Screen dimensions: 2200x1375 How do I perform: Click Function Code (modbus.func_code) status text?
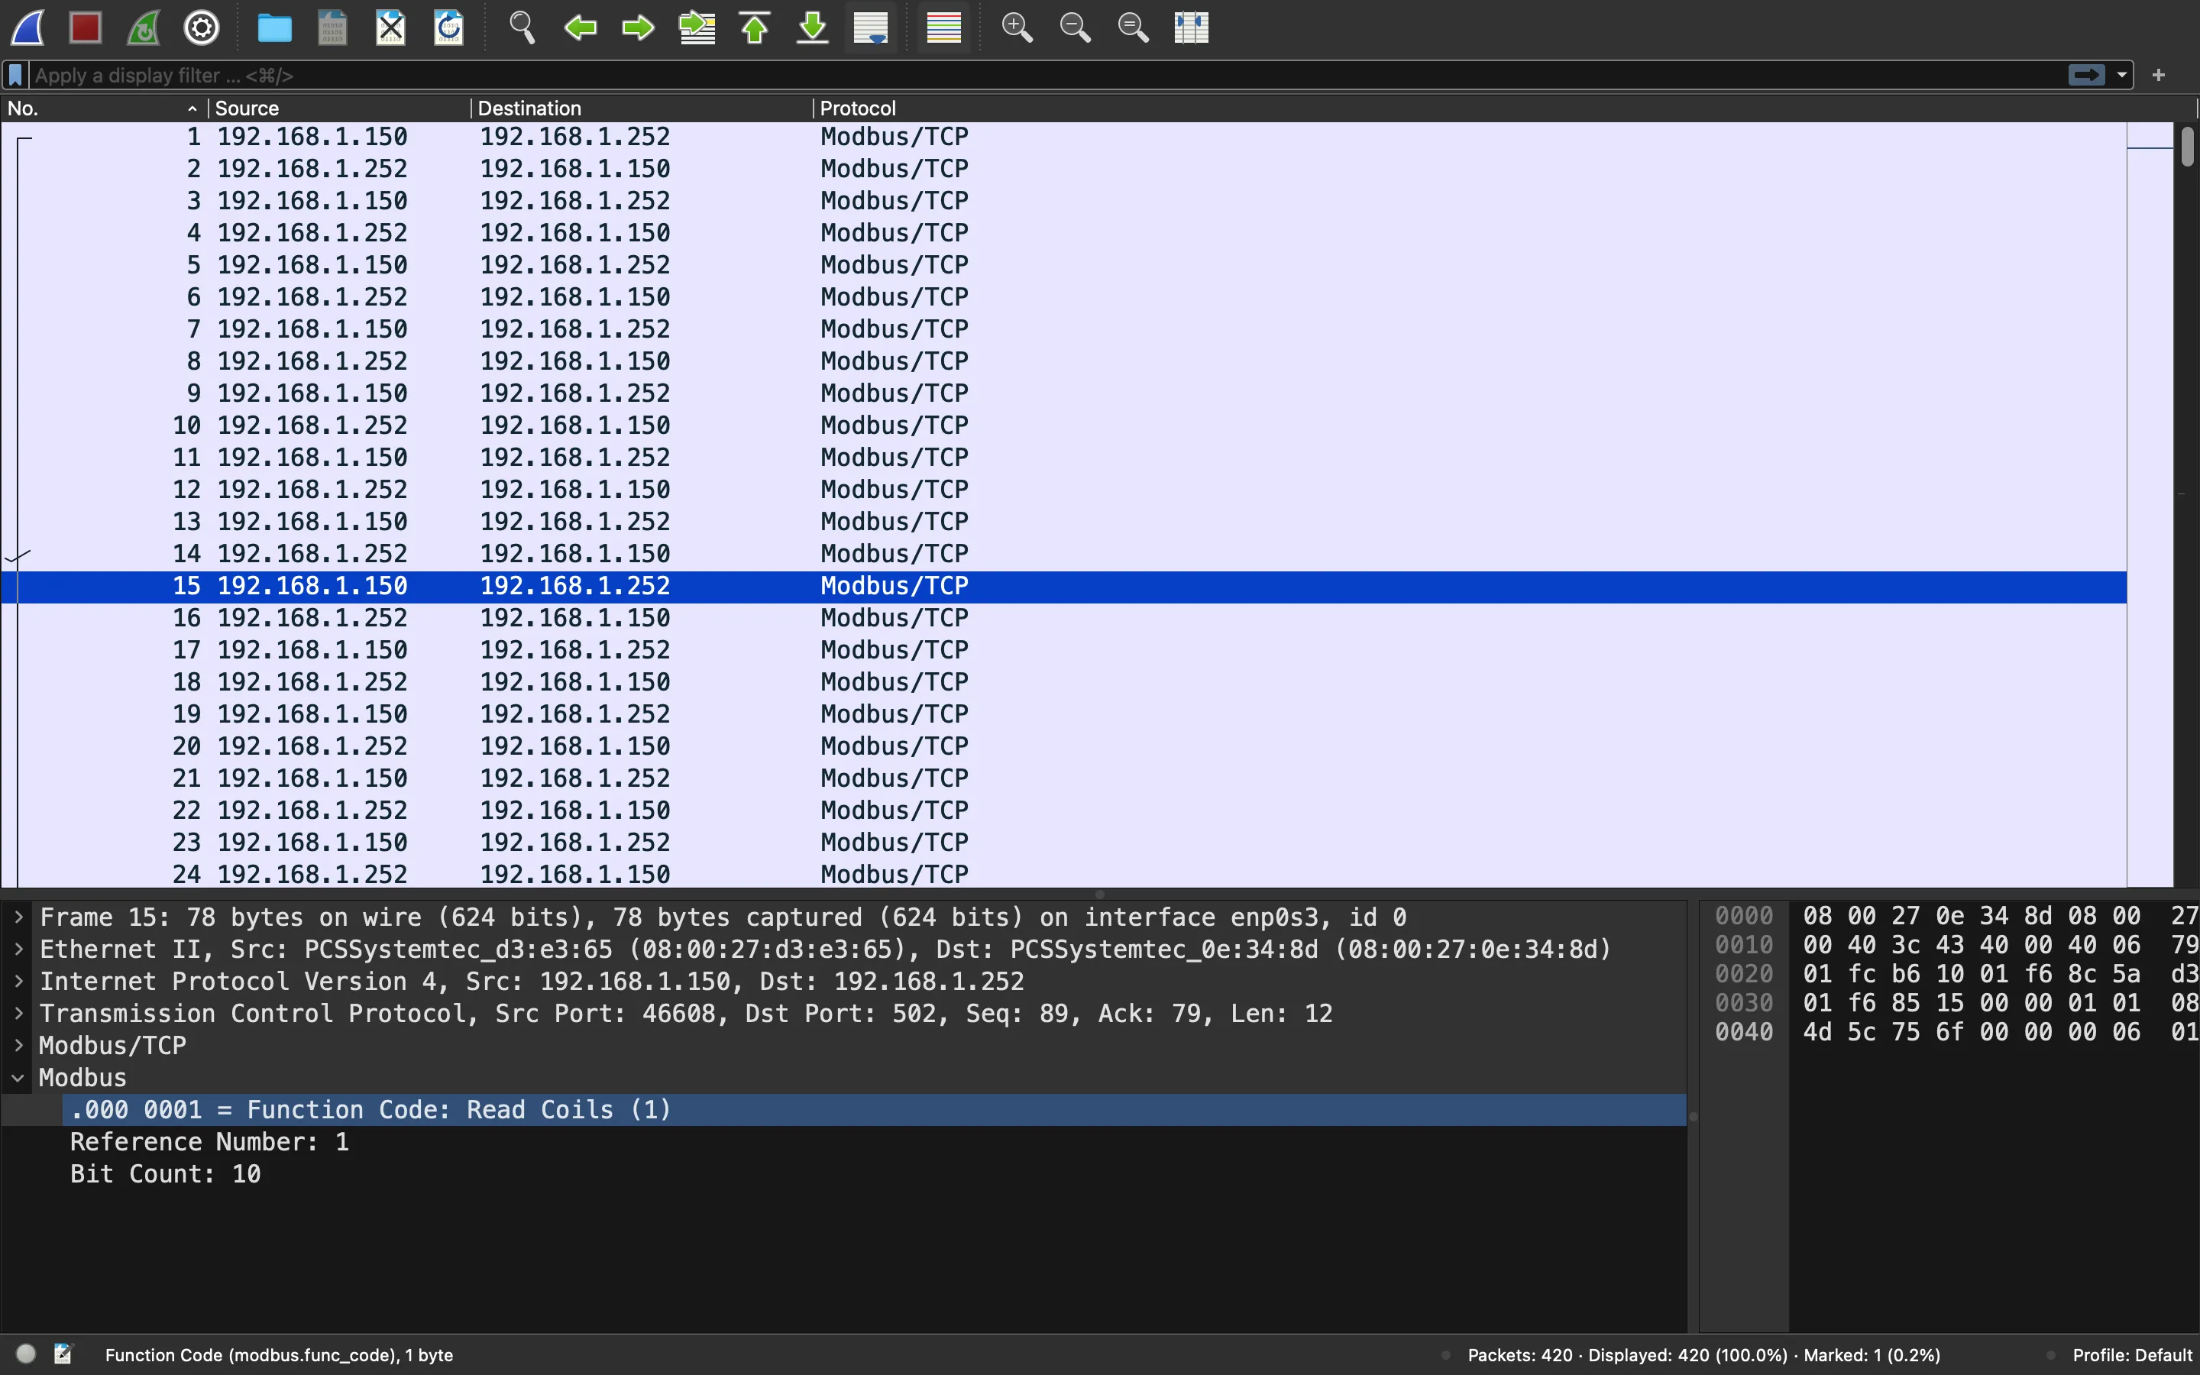click(x=279, y=1355)
